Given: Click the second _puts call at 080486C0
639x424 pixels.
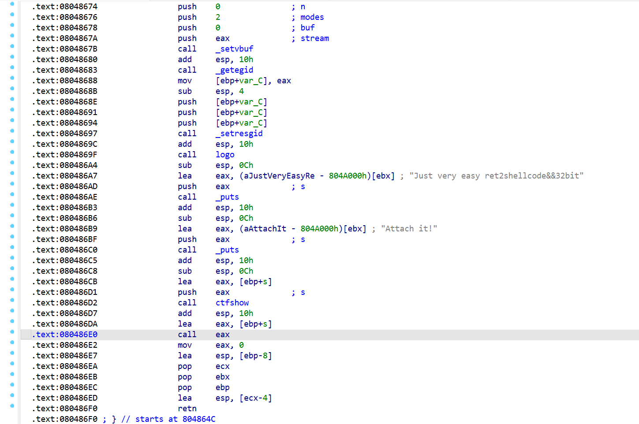Looking at the screenshot, I should (227, 250).
